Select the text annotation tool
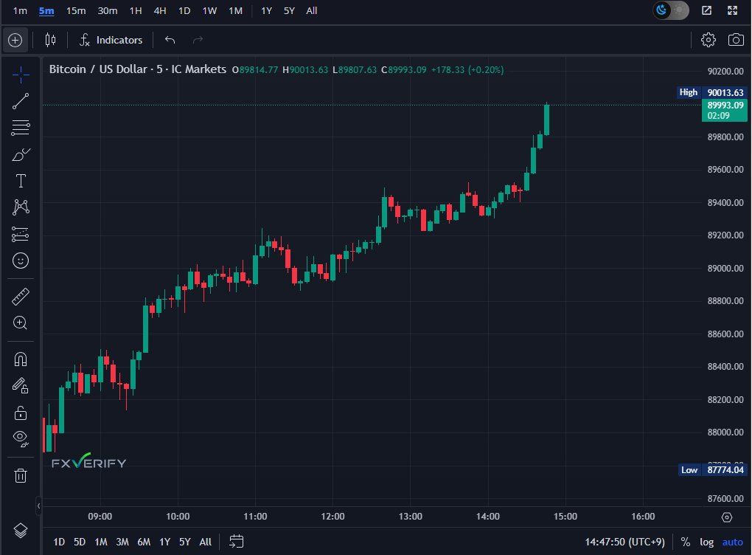This screenshot has width=752, height=555. coord(21,181)
